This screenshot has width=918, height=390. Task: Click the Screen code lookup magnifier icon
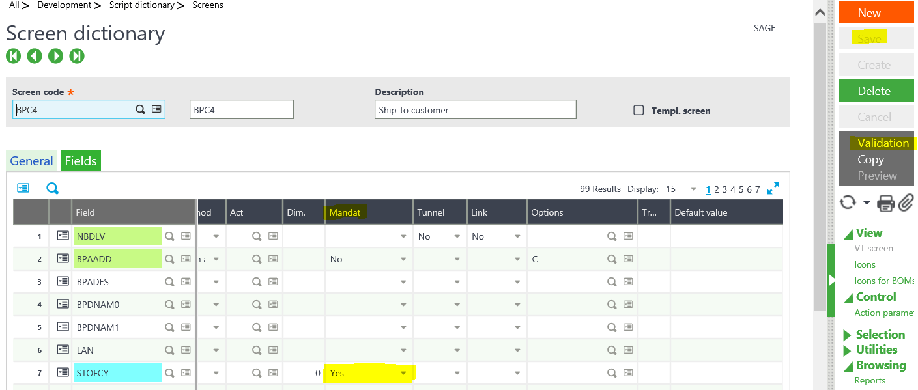point(139,109)
